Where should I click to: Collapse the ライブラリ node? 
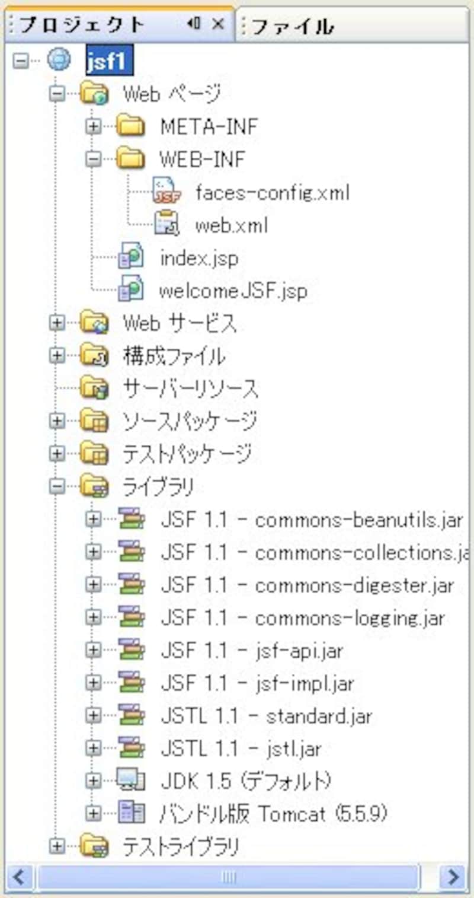pos(56,486)
